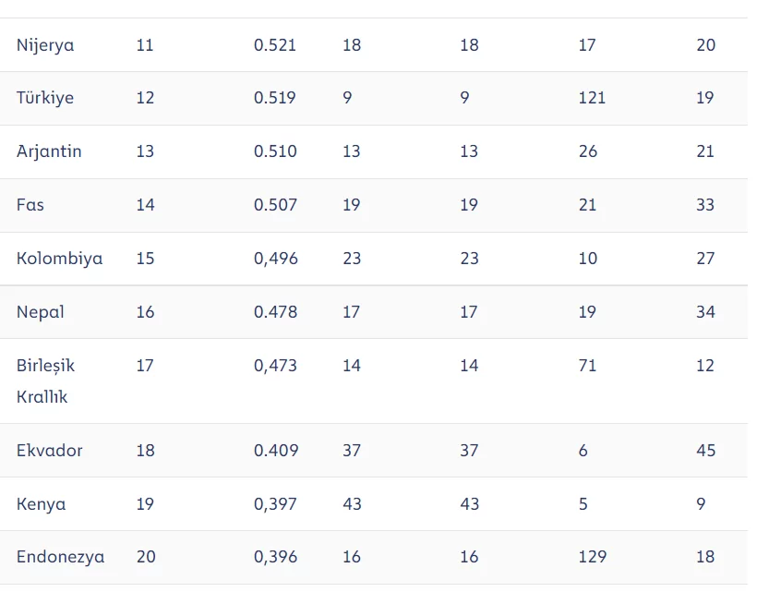Screen dimensions: 757x592
Task: Select the Nepal country cell
Action: [x=41, y=312]
